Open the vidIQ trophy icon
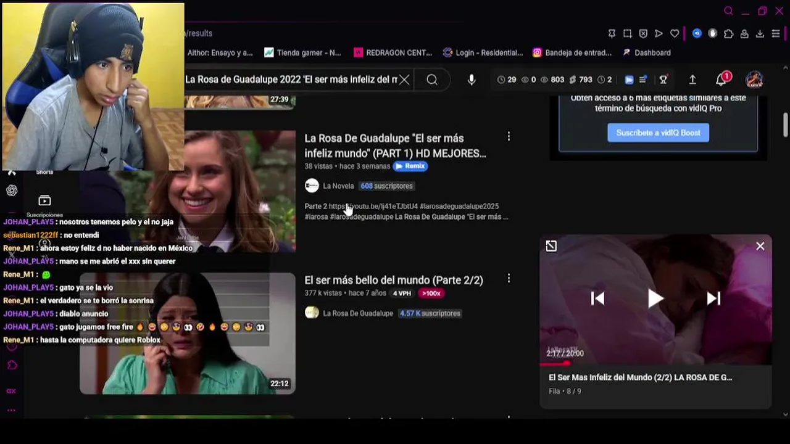 [x=663, y=80]
